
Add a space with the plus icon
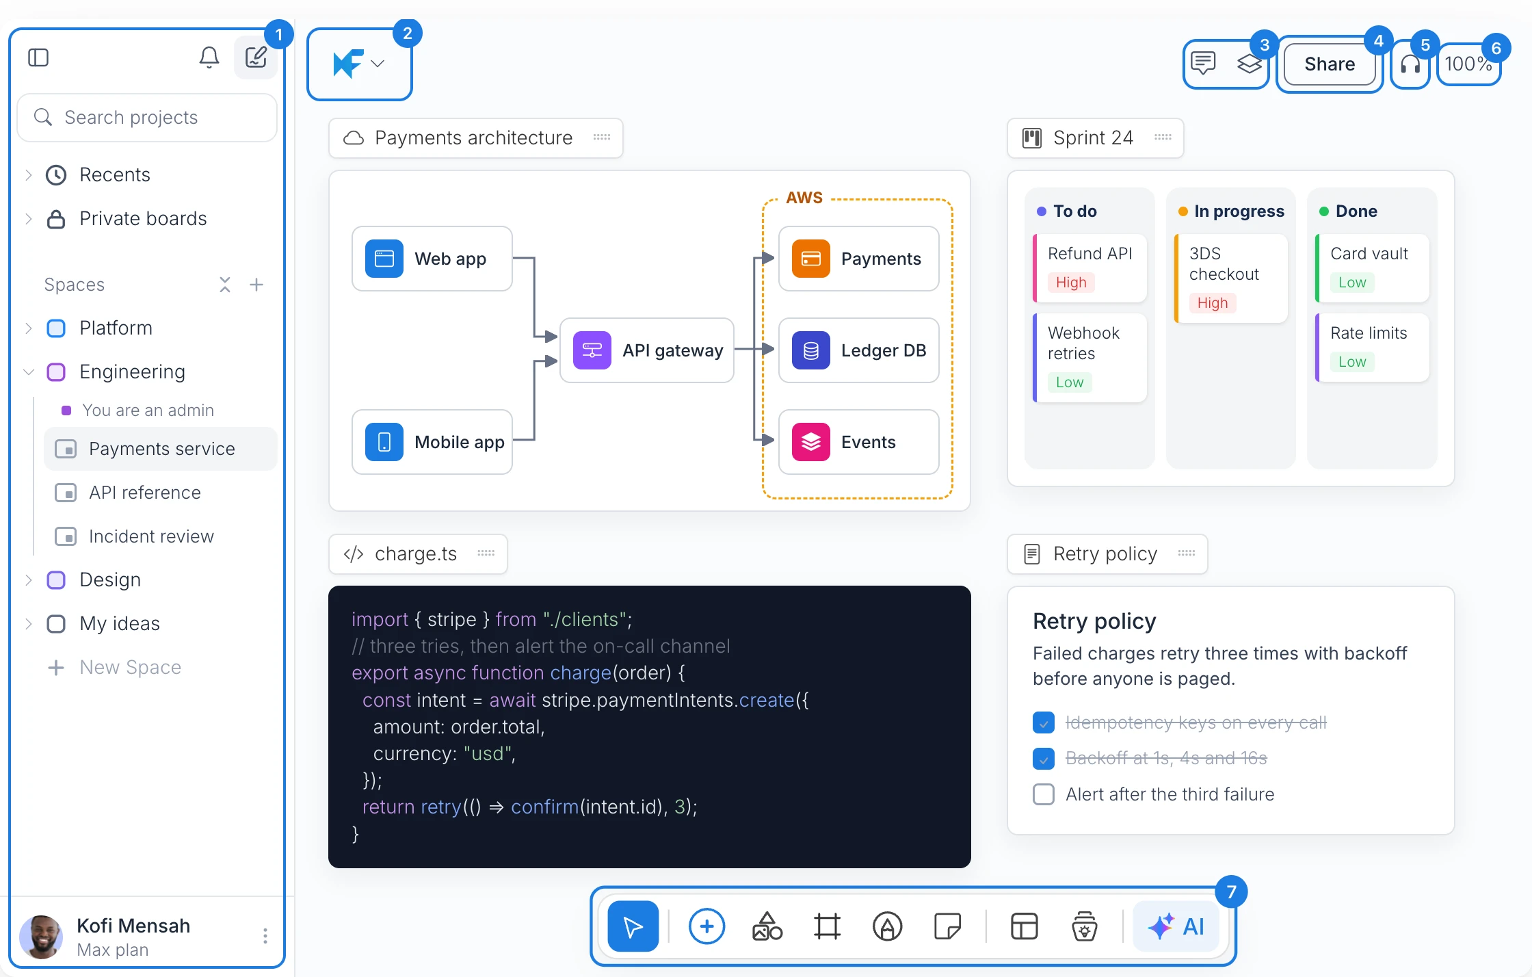[256, 285]
